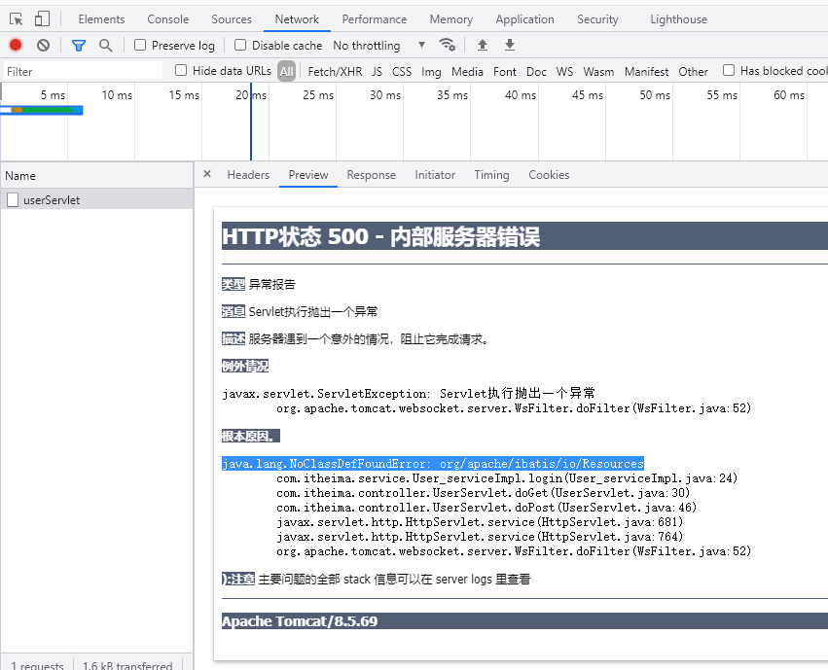Image resolution: width=828 pixels, height=670 pixels.
Task: View the Timing tab
Action: click(x=491, y=175)
